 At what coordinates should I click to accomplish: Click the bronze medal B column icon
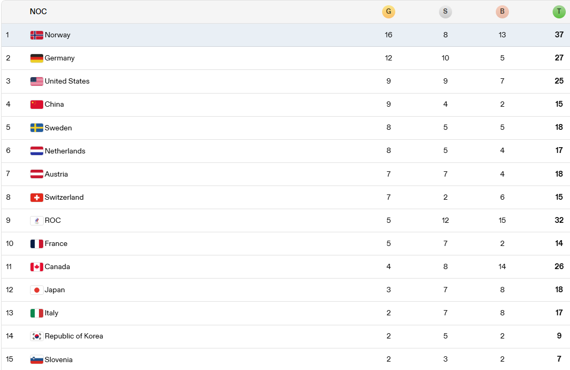pos(502,12)
